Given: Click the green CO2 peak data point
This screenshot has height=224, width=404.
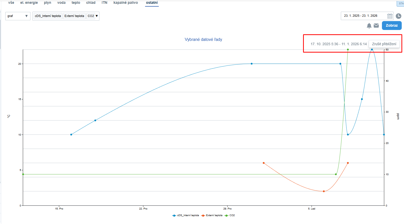Looking at the screenshot, I should [348, 50].
